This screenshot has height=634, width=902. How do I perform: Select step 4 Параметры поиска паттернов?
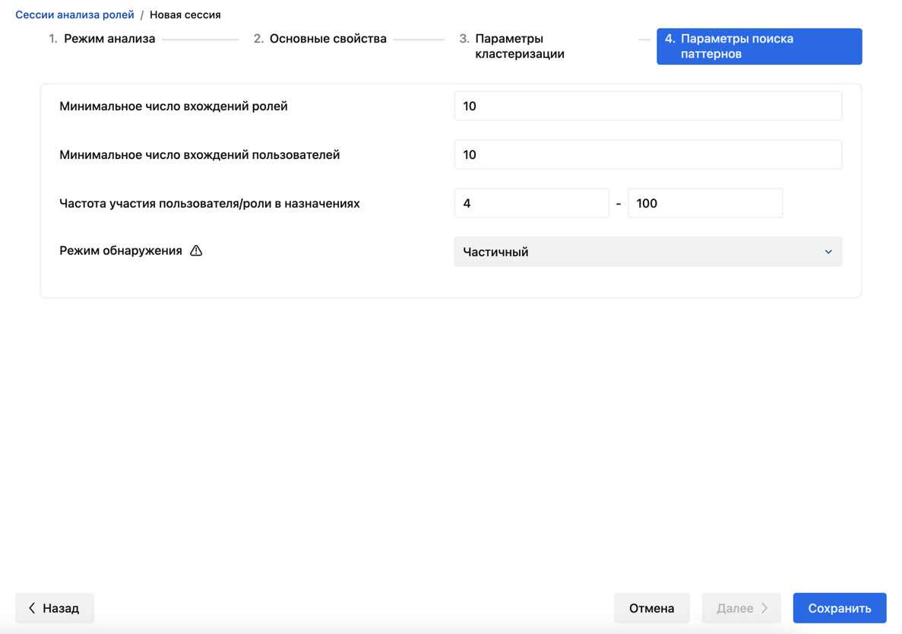[x=759, y=46]
